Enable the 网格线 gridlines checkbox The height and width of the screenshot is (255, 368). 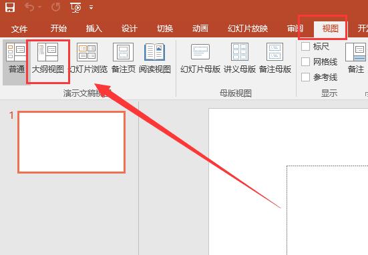click(x=306, y=61)
